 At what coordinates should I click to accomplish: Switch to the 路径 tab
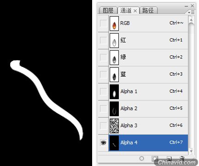coord(148,11)
